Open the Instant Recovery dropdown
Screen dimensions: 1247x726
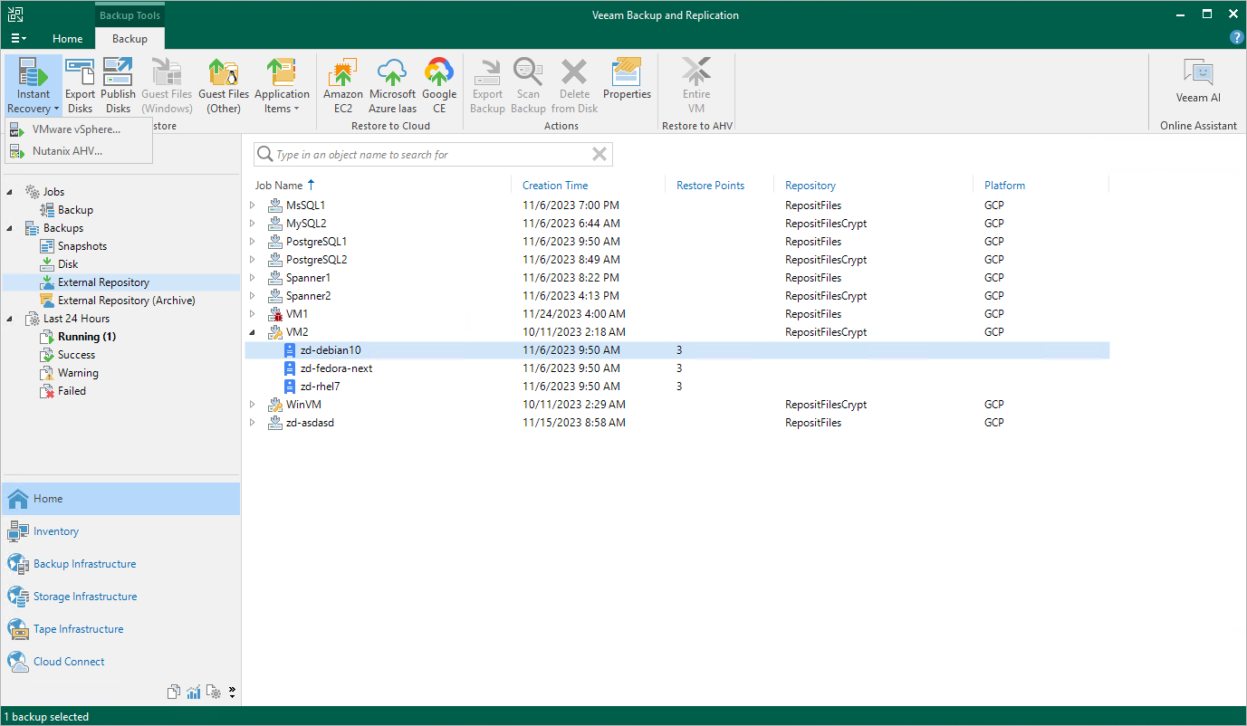tap(34, 86)
